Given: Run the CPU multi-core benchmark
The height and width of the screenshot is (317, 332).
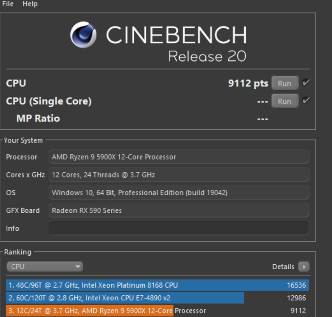Looking at the screenshot, I should coord(285,83).
